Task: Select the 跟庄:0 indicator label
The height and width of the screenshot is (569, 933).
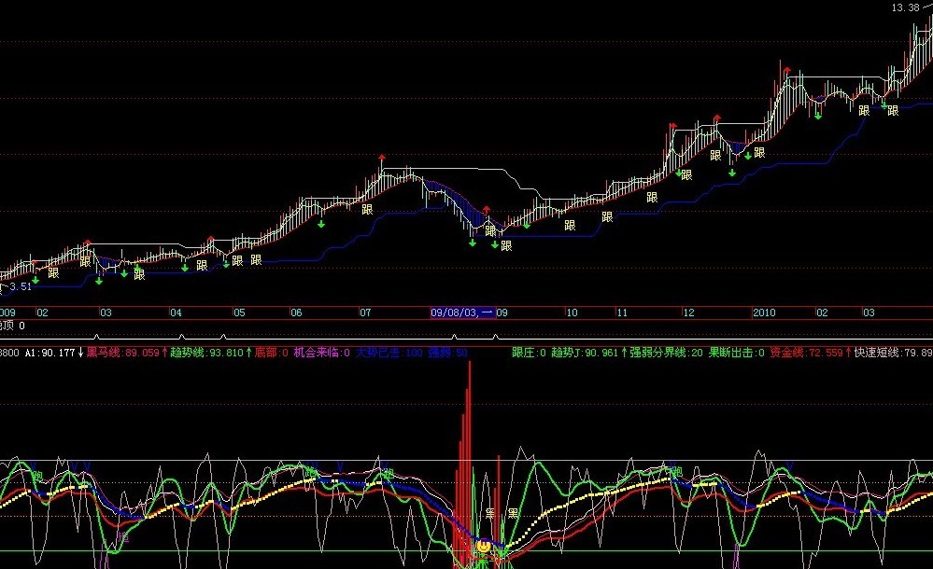Action: point(529,353)
